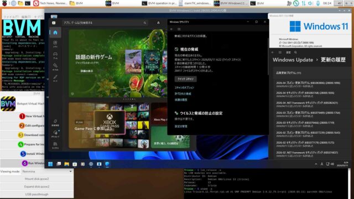Viewport: 354px width, 199px height.
Task: Click the Store search box for apps and games
Action: [105, 23]
